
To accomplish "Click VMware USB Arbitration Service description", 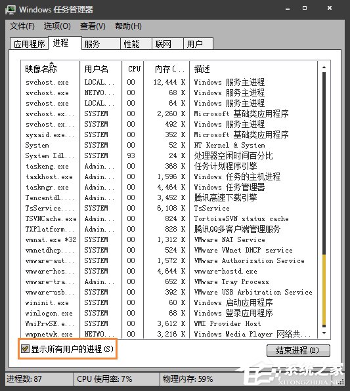I will [x=253, y=292].
